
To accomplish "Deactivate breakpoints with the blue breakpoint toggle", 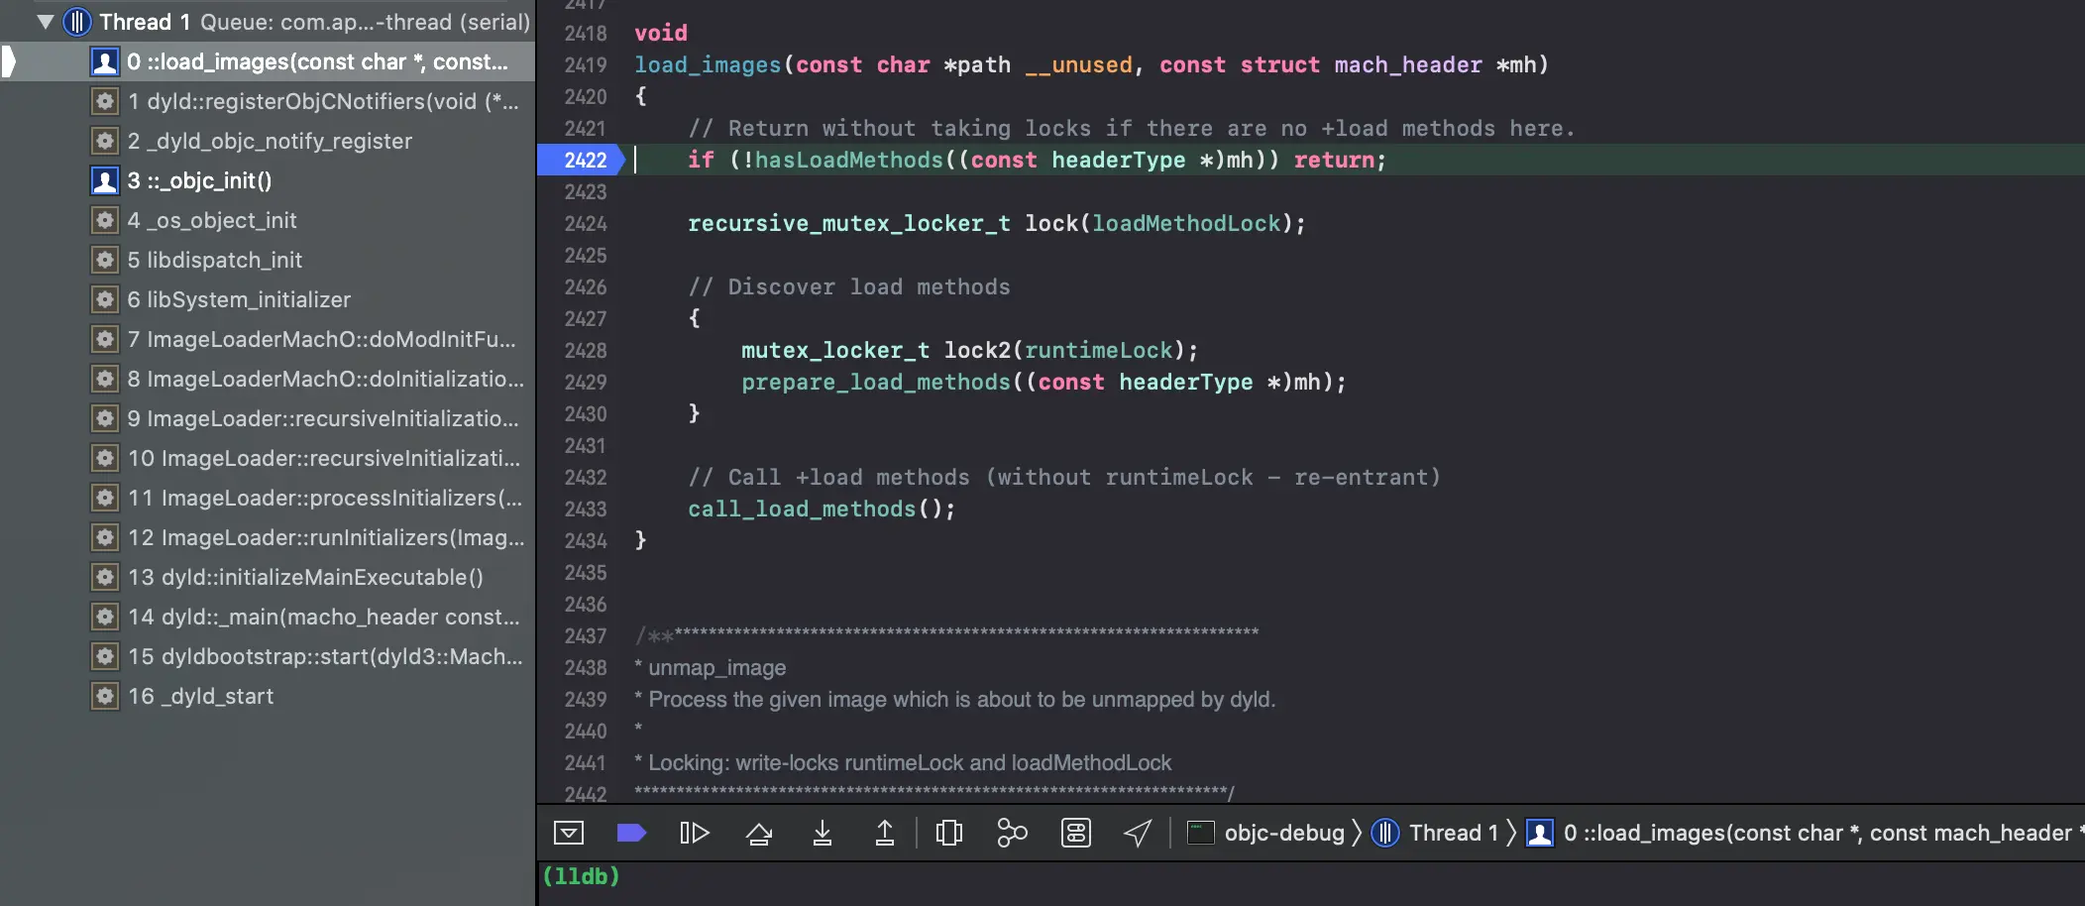I will (631, 833).
